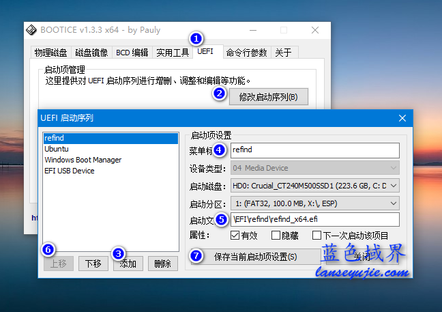The image size is (442, 312).
Task: Open the 启动磁盘 HD0 Crucial dropdown
Action: click(x=315, y=186)
